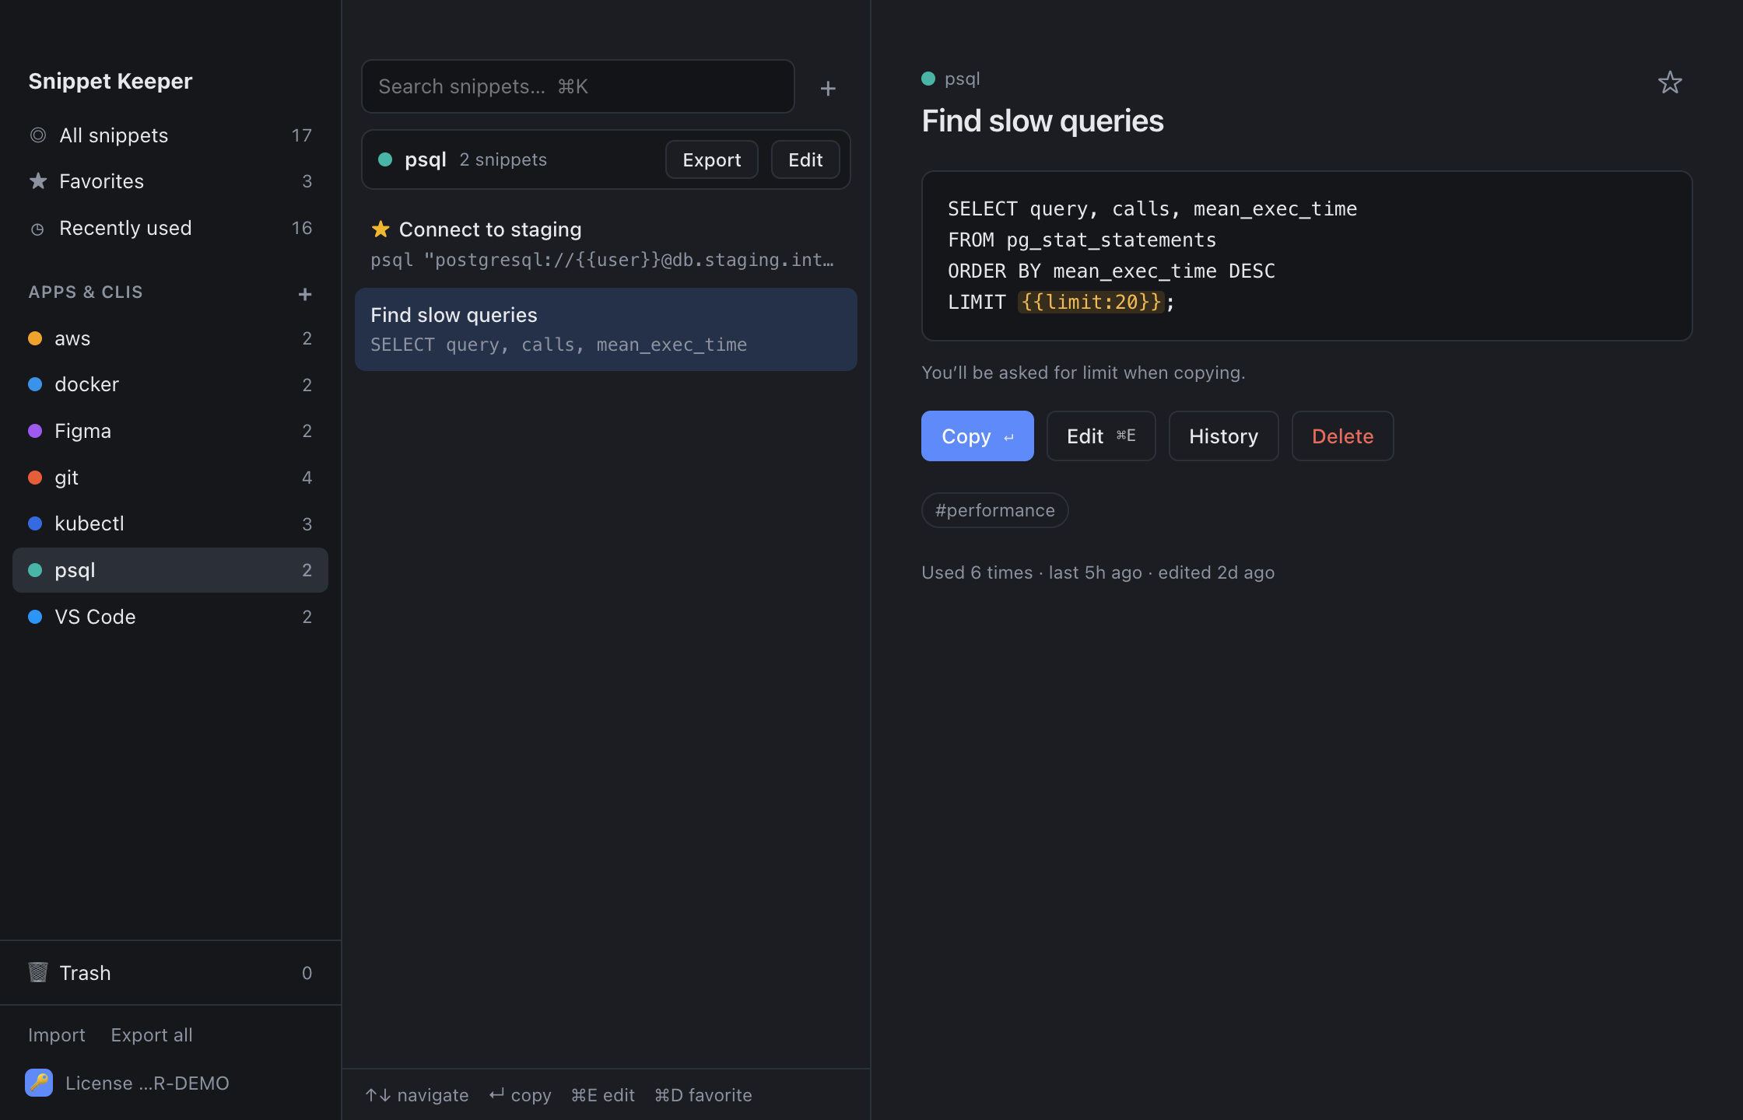The height and width of the screenshot is (1120, 1743).
Task: Click the All snippets target icon
Action: point(38,135)
